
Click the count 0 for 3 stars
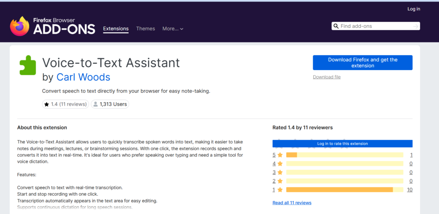[411, 172]
